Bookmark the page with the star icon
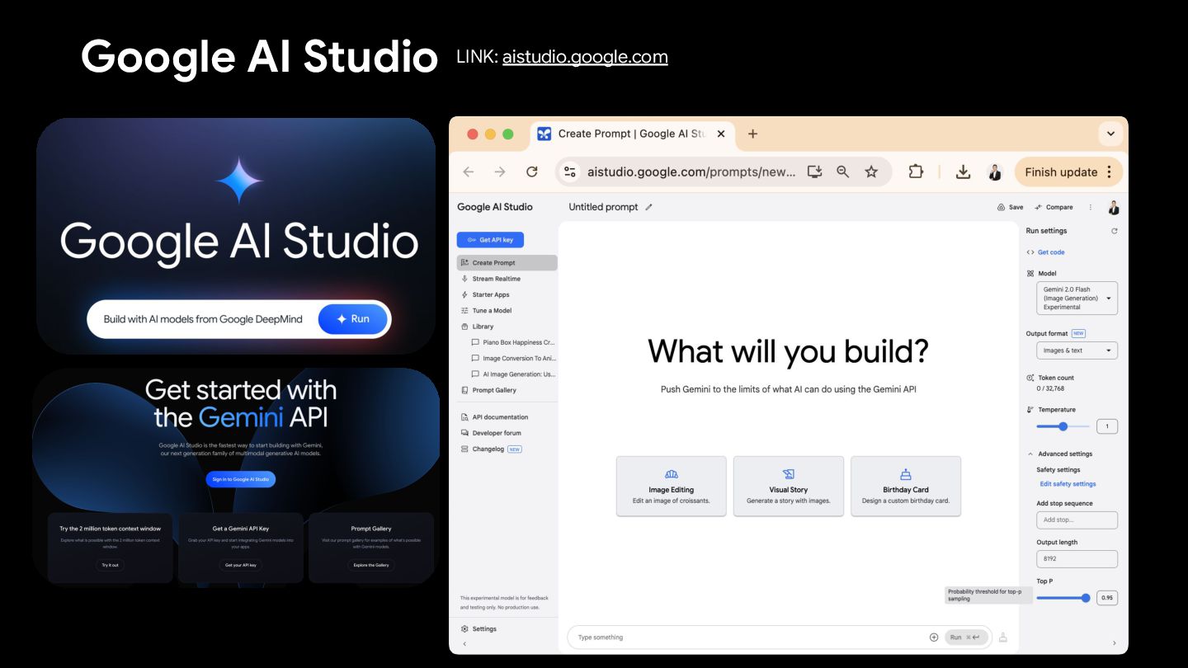Viewport: 1188px width, 668px height. click(871, 172)
